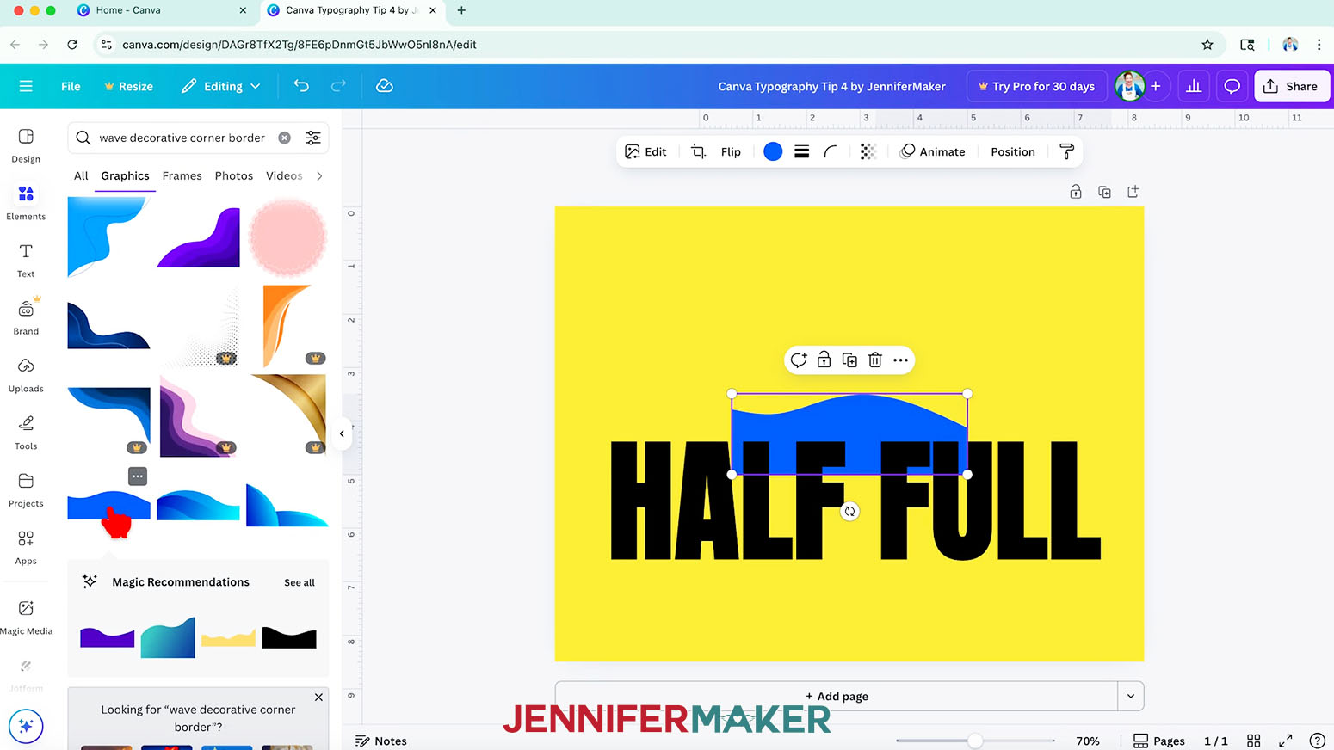
Task: Open the Design panel in sidebar
Action: click(26, 145)
